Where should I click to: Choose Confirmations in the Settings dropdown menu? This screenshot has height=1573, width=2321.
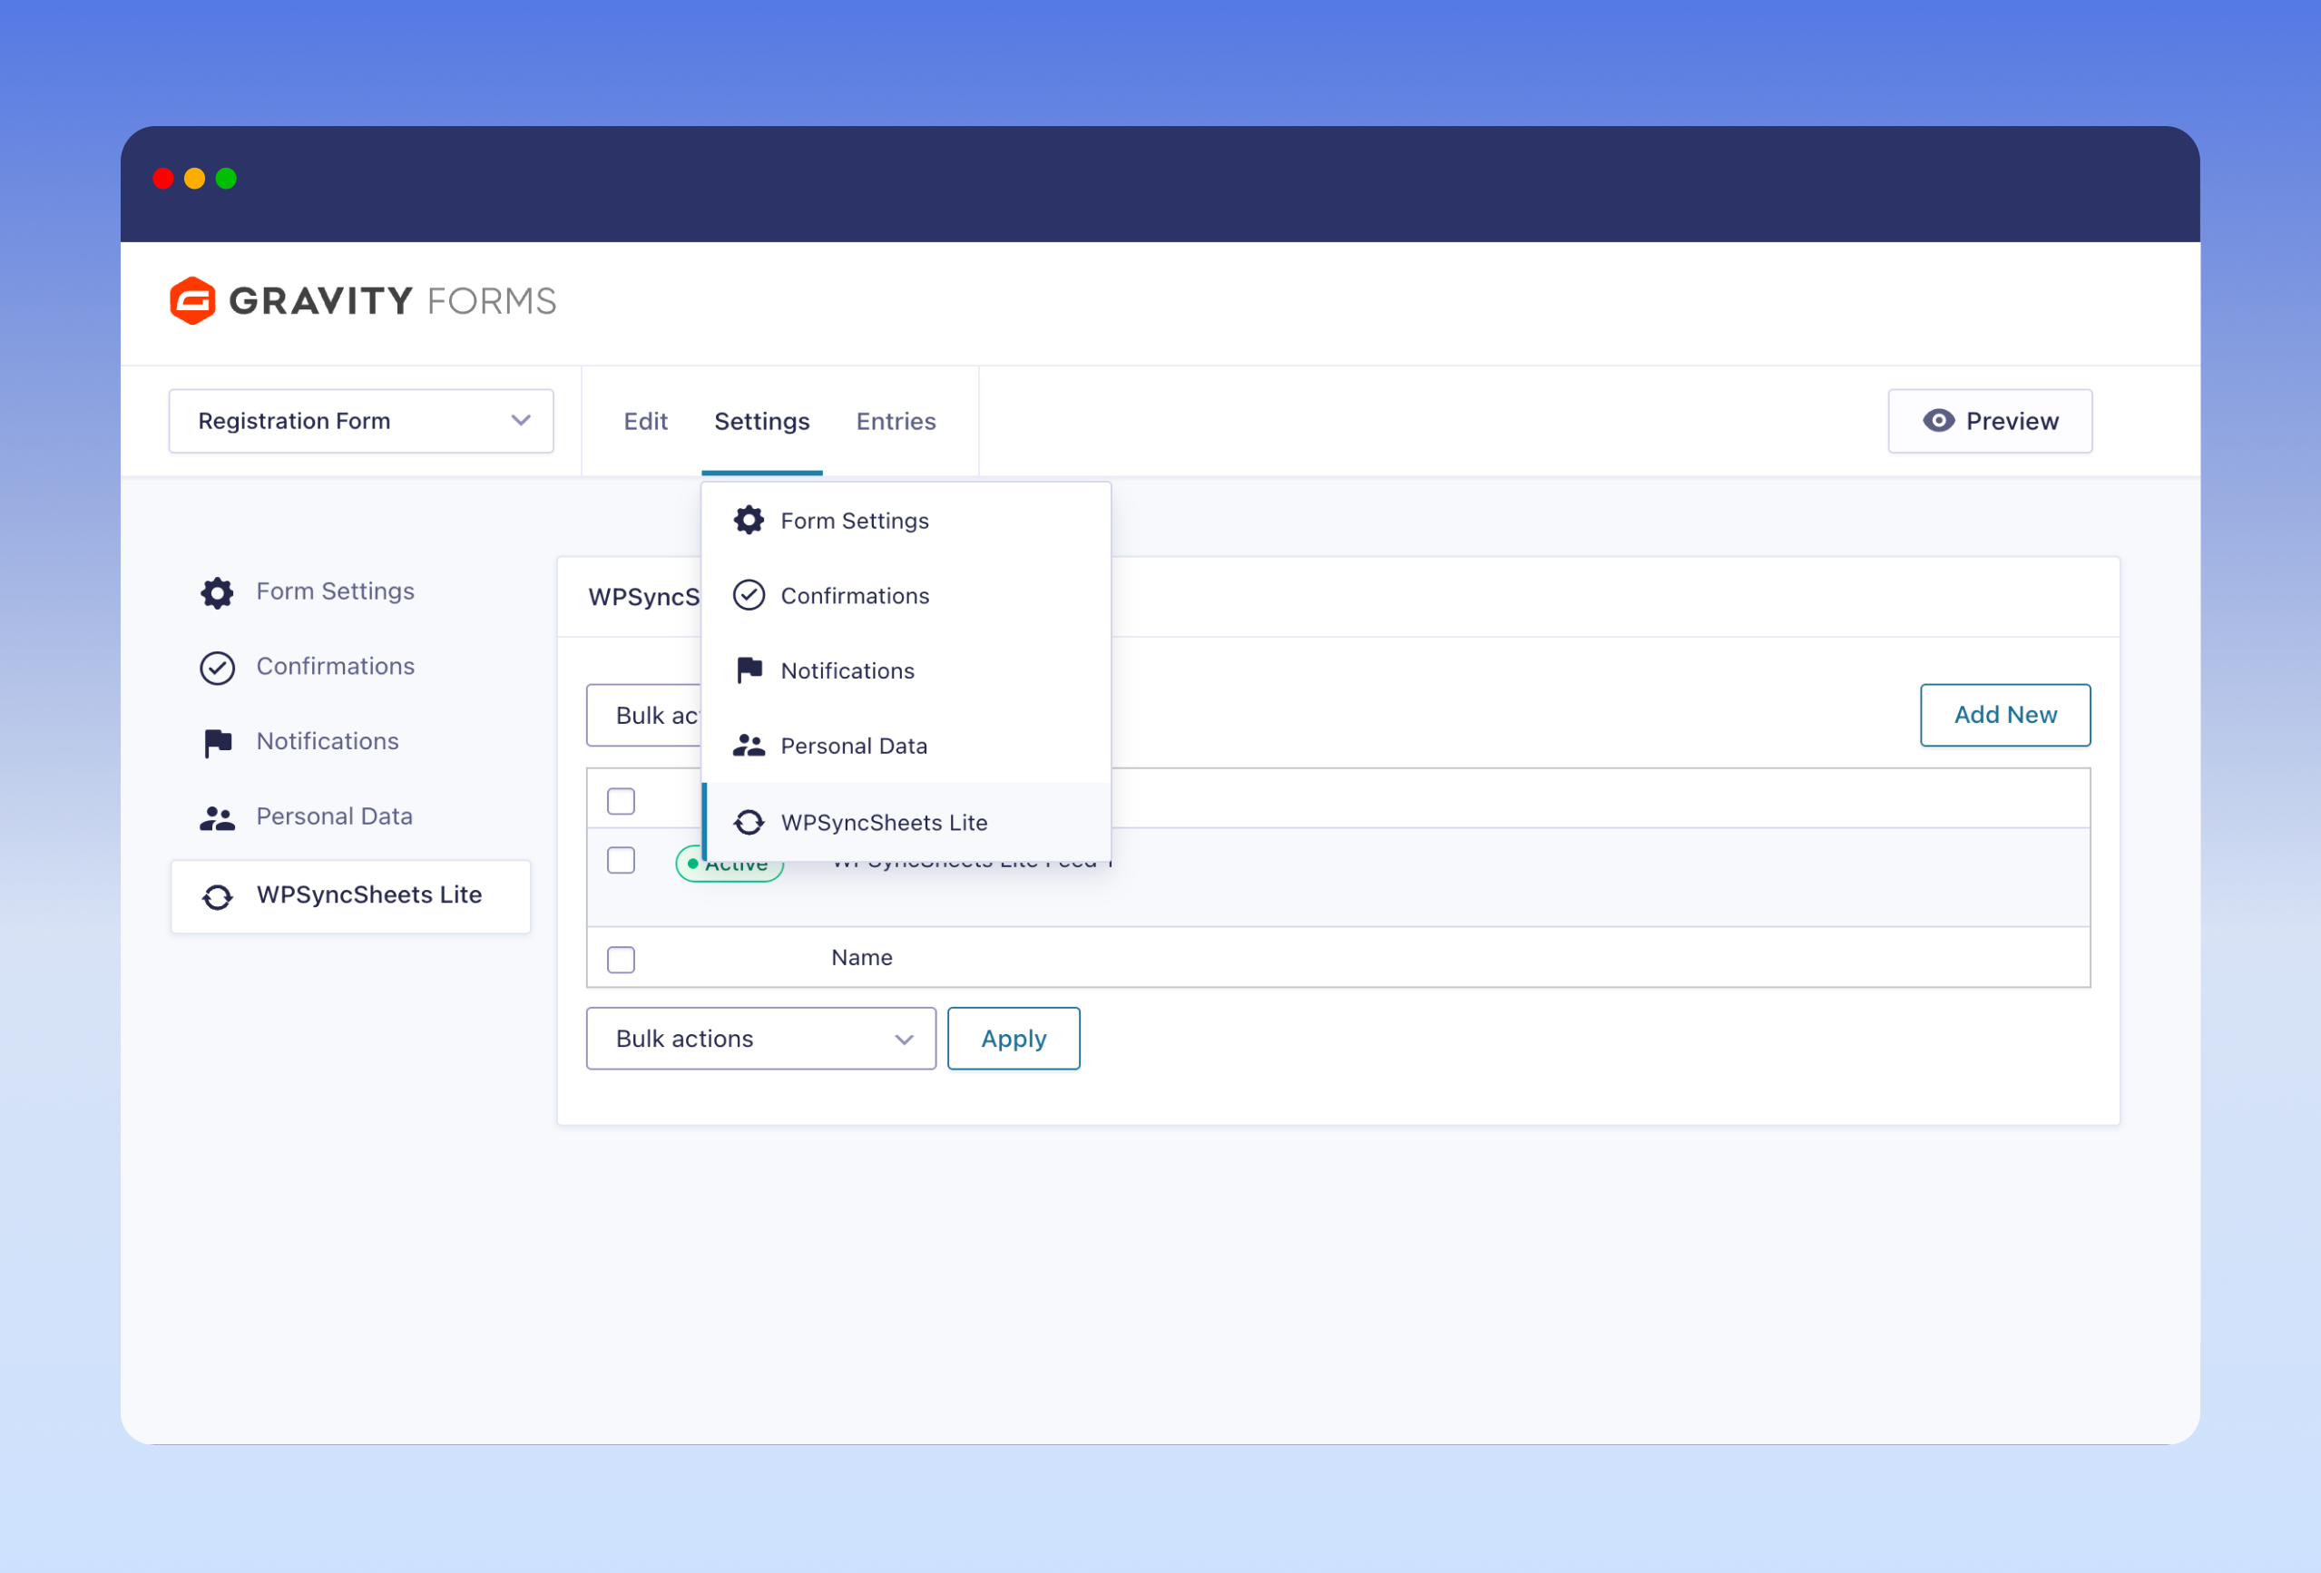coord(906,595)
